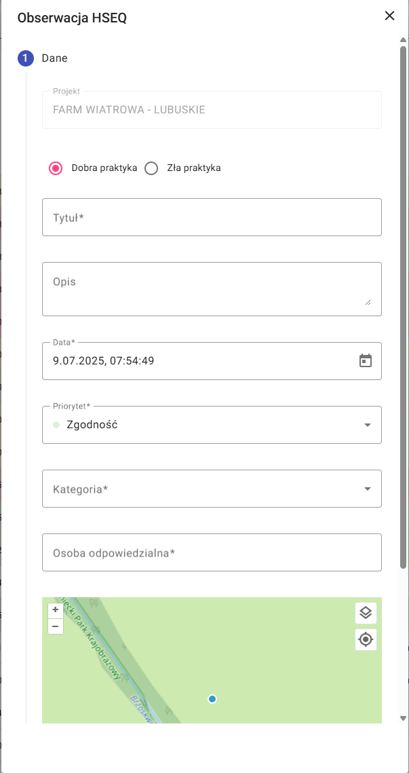Select the Zła praktyka radio option
This screenshot has width=409, height=773.
[151, 168]
